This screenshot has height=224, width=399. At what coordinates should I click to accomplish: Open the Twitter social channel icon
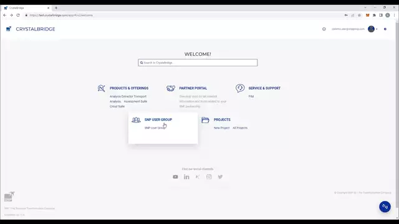click(220, 177)
